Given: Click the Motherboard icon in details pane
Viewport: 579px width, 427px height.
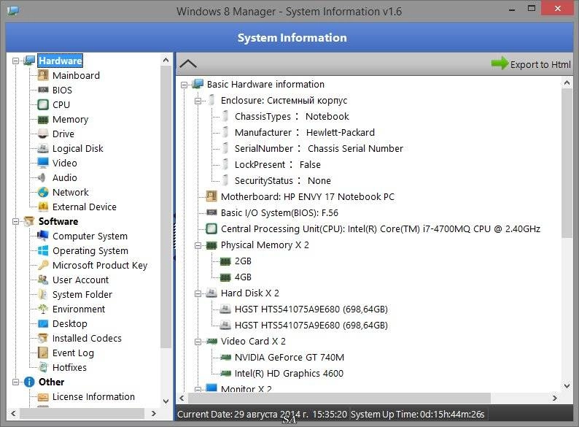Looking at the screenshot, I should click(211, 196).
